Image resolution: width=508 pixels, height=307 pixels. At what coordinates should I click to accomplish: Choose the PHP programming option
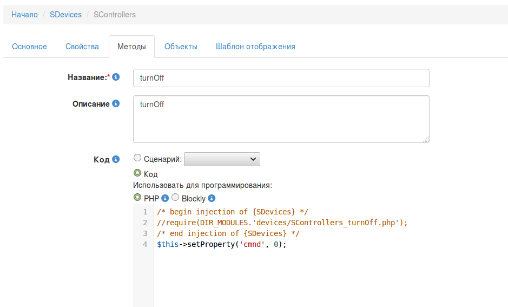coord(137,198)
